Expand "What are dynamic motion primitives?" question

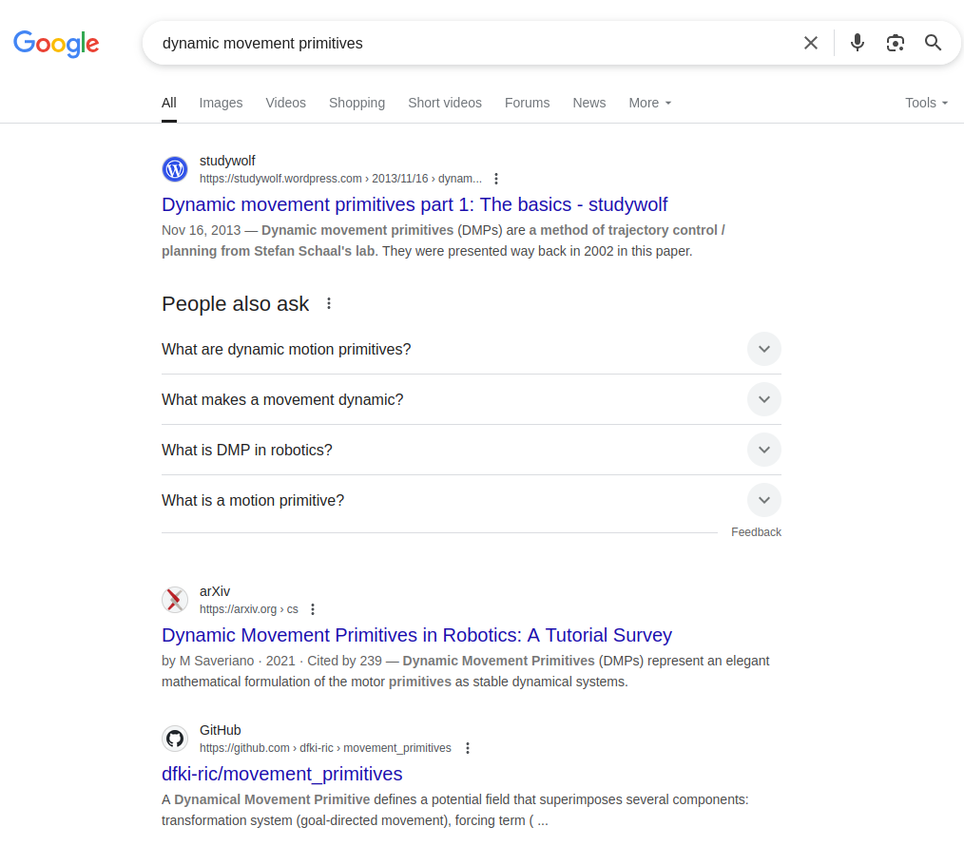(471, 349)
